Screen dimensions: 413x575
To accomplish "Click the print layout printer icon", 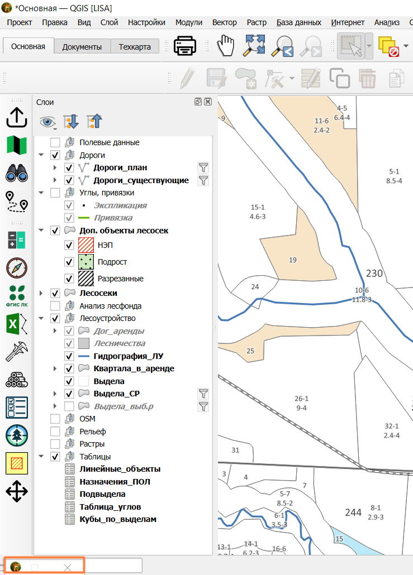I will click(x=184, y=46).
